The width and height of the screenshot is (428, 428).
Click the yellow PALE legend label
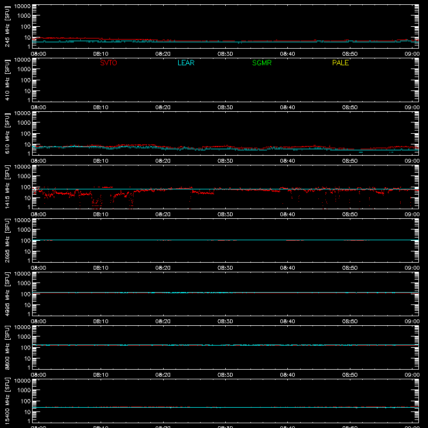point(340,63)
